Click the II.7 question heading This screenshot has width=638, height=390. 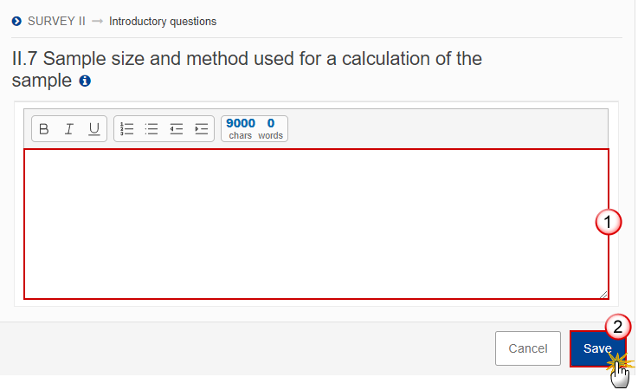pyautogui.click(x=247, y=69)
